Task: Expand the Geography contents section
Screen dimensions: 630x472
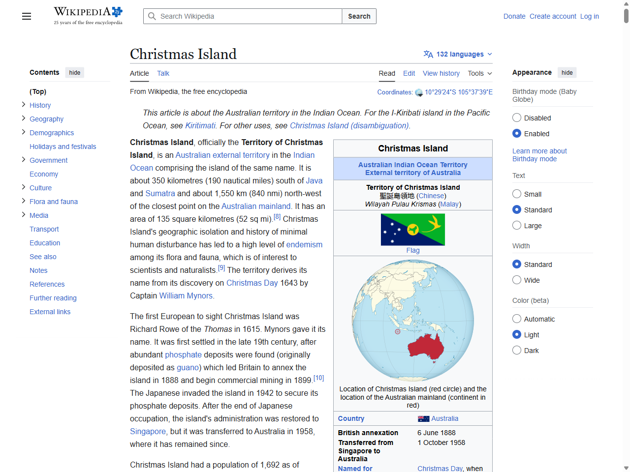Action: (23, 118)
